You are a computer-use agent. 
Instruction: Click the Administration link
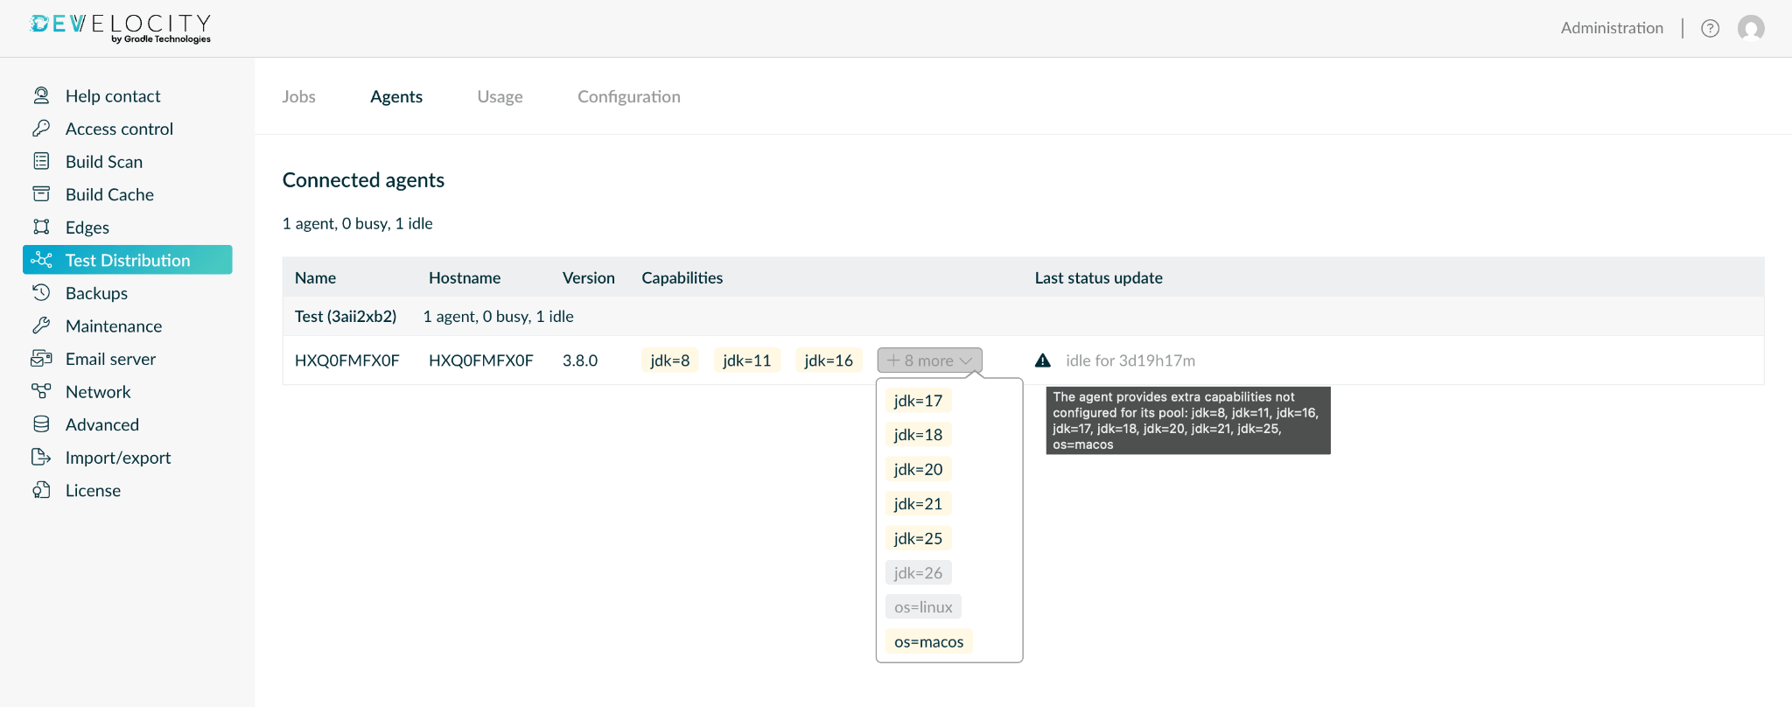pos(1612,28)
